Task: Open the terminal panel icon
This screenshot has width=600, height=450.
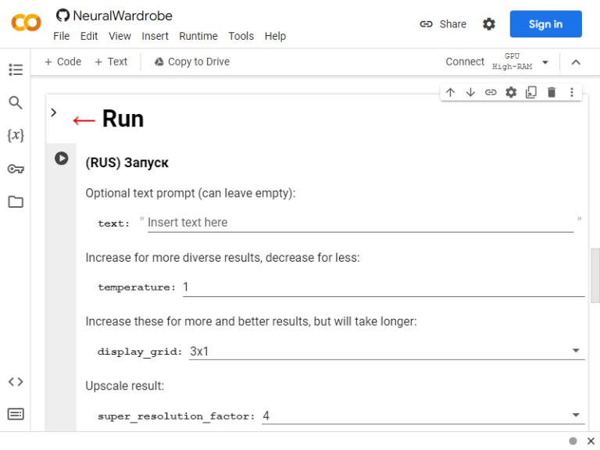Action: click(16, 413)
